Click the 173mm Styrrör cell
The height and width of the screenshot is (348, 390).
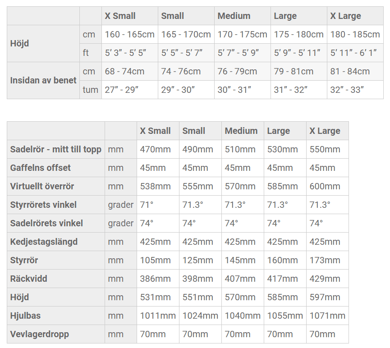(x=325, y=260)
